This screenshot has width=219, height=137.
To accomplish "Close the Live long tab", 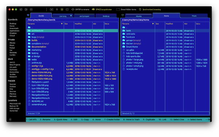I will pyautogui.click(x=71, y=16).
